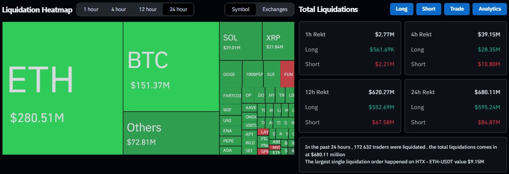Screen dimensions: 509x174
Task: Open the Short liquidations button
Action: tap(428, 9)
